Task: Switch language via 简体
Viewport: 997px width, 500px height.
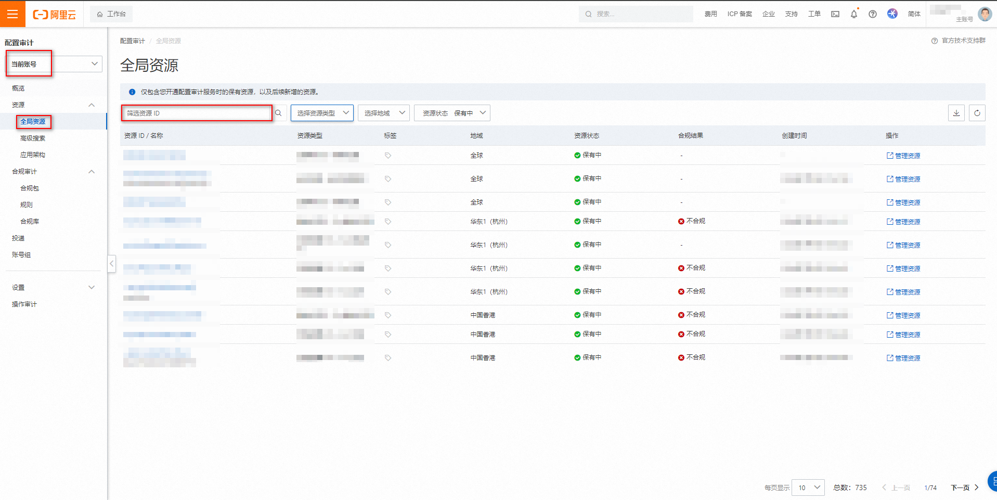Action: (x=914, y=14)
